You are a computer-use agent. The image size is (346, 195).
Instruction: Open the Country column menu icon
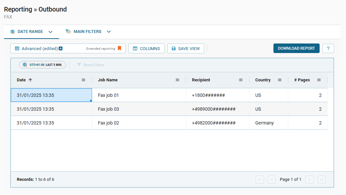[x=280, y=80]
